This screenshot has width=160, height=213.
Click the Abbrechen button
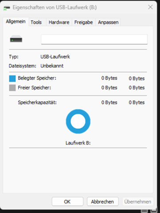click(x=103, y=201)
